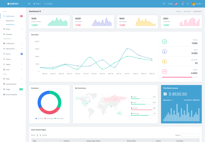
Task: Click the world map in By Countries
Action: pyautogui.click(x=101, y=105)
